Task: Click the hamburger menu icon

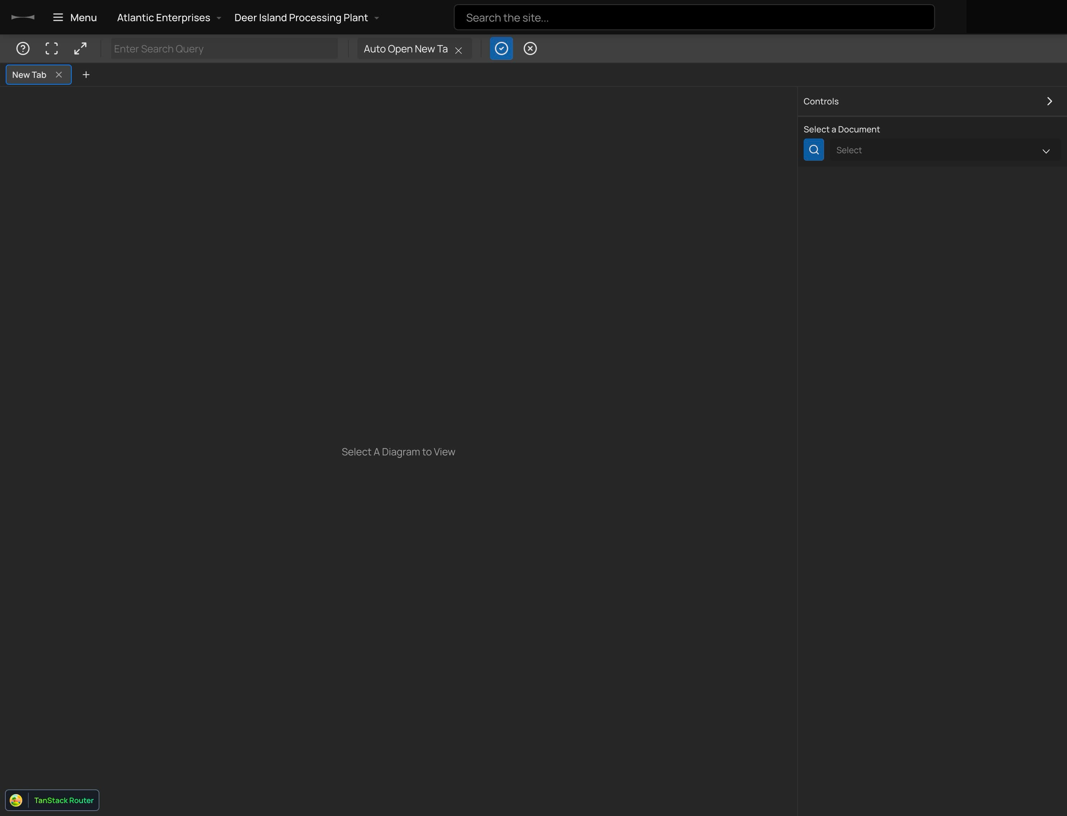Action: click(58, 17)
